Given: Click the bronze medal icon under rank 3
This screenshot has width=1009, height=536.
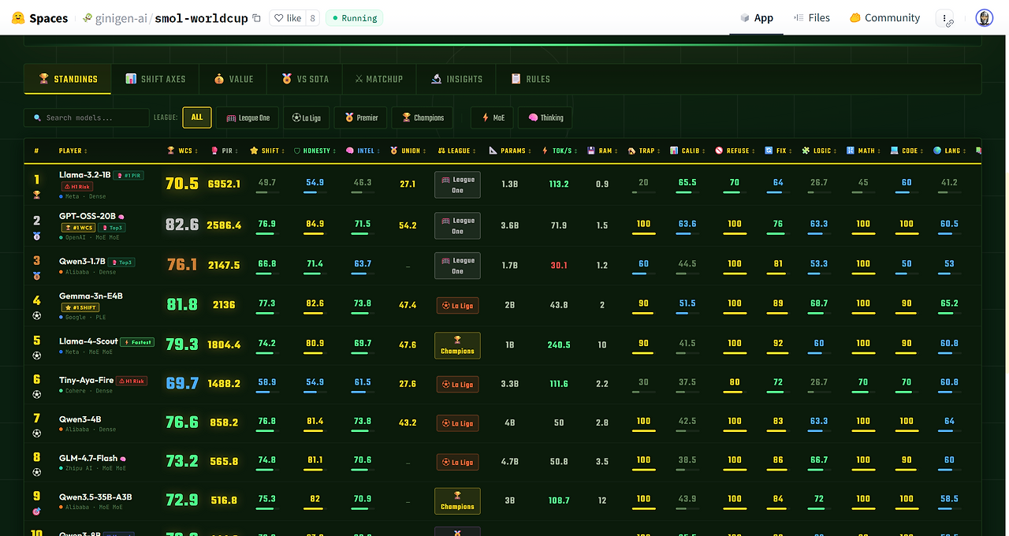Looking at the screenshot, I should [36, 275].
